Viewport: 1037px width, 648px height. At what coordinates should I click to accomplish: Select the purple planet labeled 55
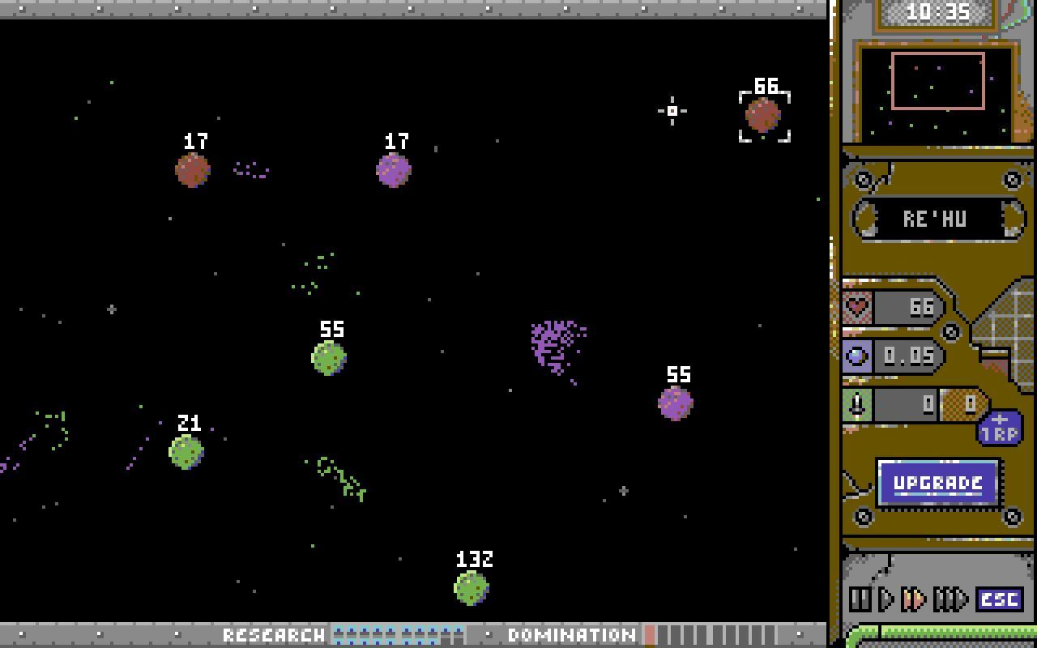coord(676,403)
